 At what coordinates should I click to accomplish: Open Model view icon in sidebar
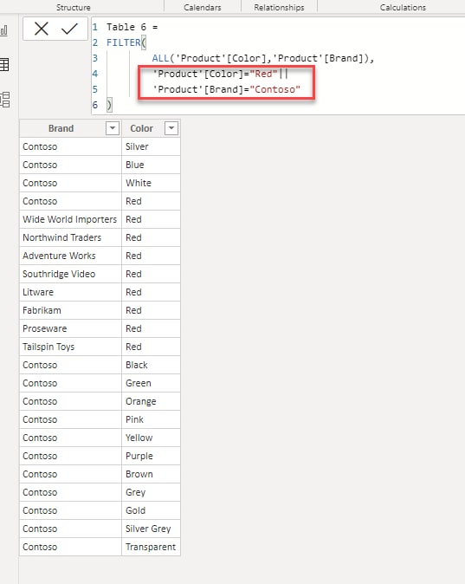(x=4, y=100)
